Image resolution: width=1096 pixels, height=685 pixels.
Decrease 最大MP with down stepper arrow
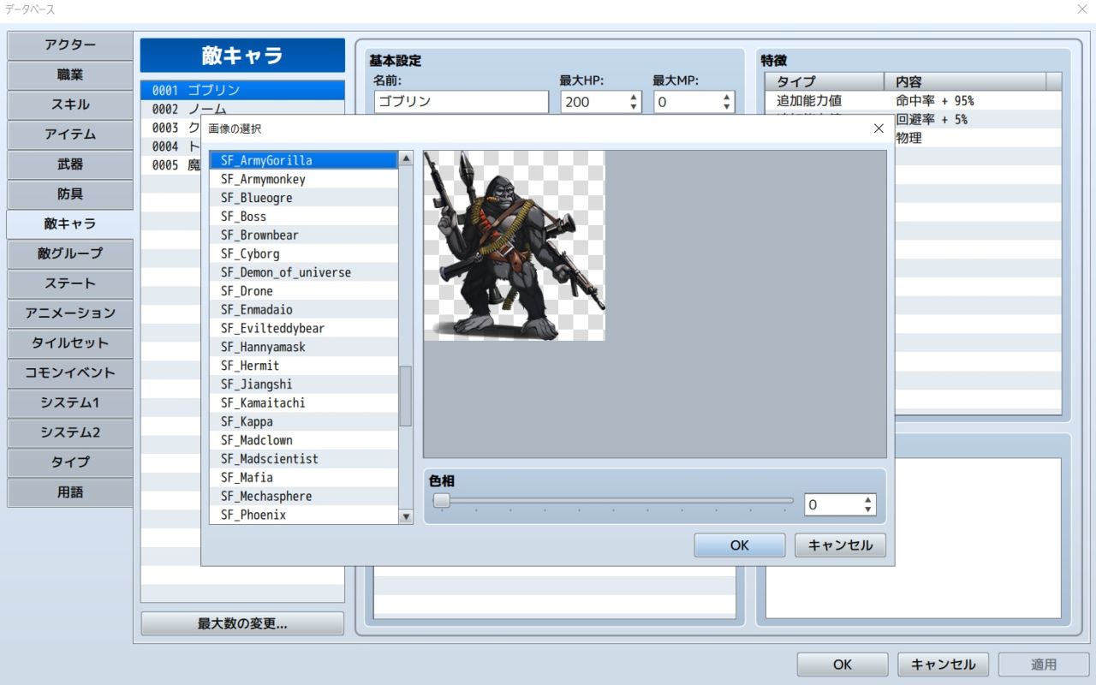click(x=727, y=107)
